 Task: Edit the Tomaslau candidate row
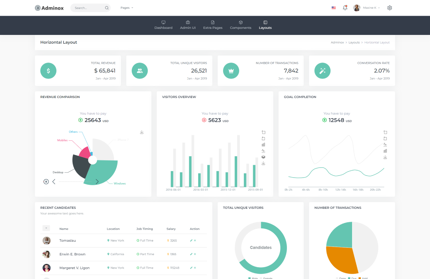pyautogui.click(x=191, y=240)
